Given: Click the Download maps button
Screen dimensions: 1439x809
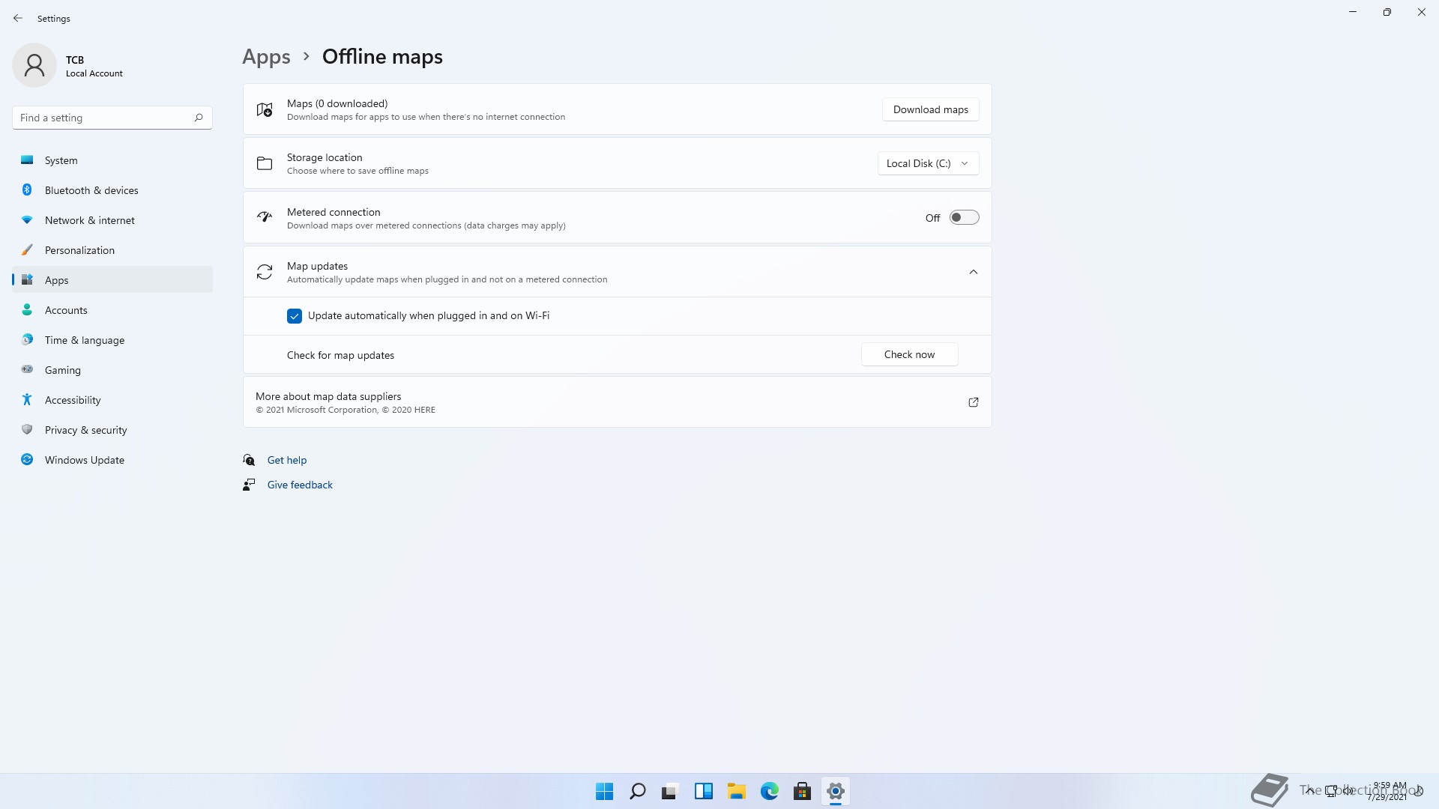Looking at the screenshot, I should pyautogui.click(x=930, y=109).
